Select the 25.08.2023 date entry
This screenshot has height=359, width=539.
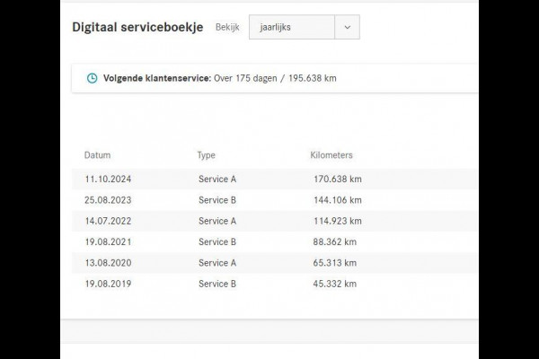point(105,200)
